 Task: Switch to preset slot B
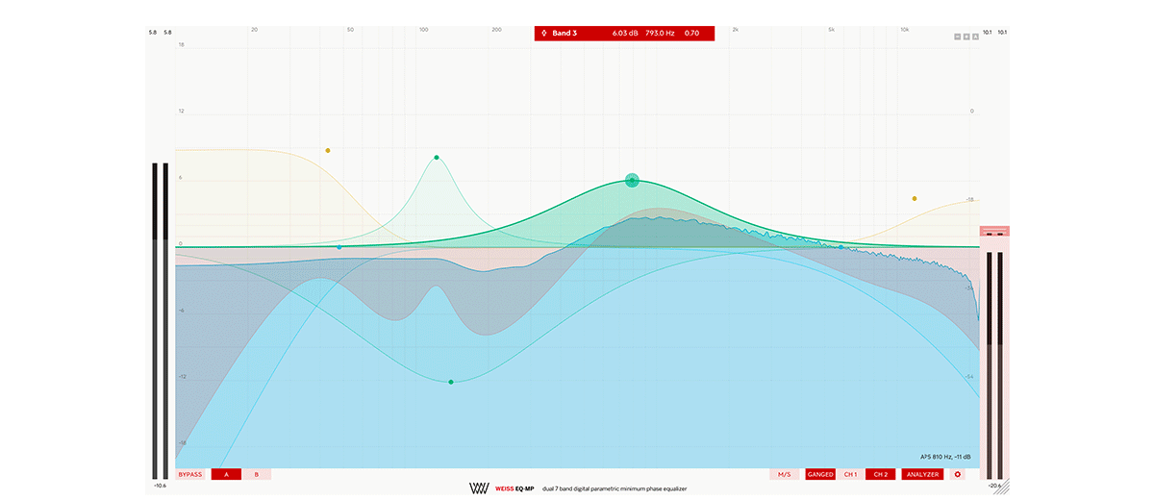click(x=257, y=474)
